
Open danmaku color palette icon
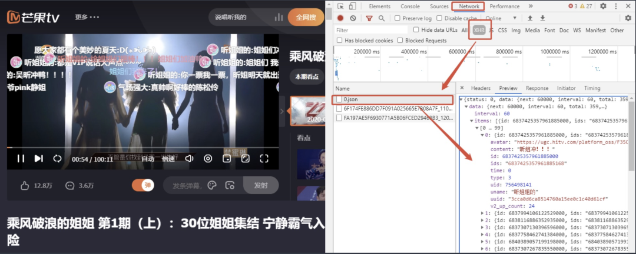pos(212,185)
